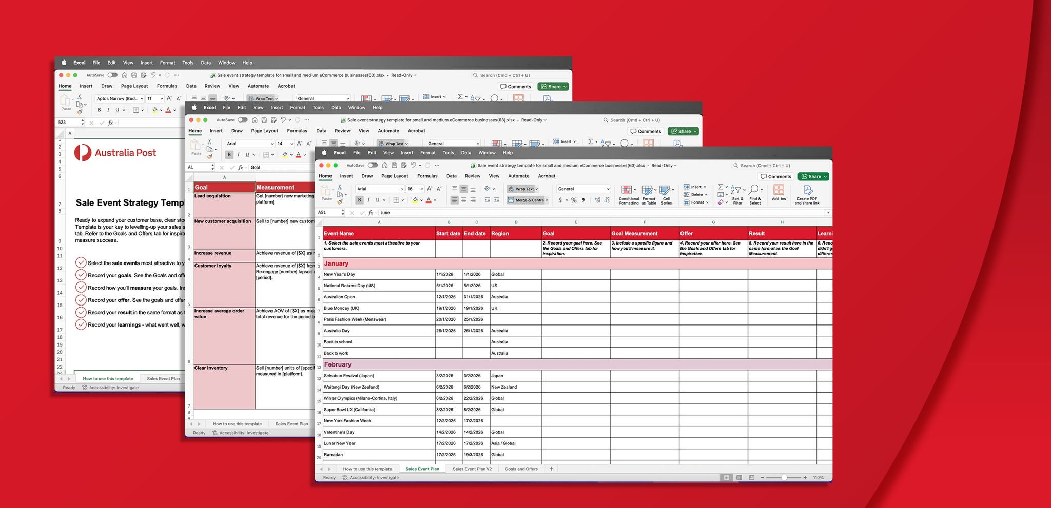The image size is (1051, 508).
Task: Open the Cell Styles gallery
Action: [x=666, y=194]
